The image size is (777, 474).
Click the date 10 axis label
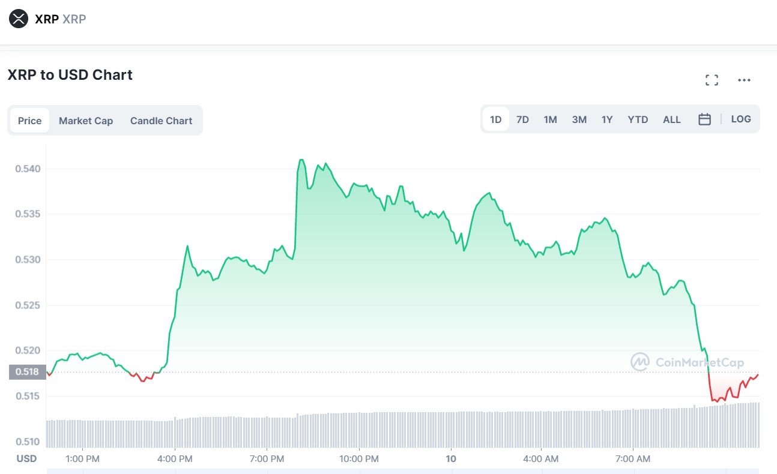[451, 459]
